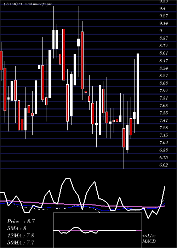Select the 7.55 price axis label

[x=164, y=113]
